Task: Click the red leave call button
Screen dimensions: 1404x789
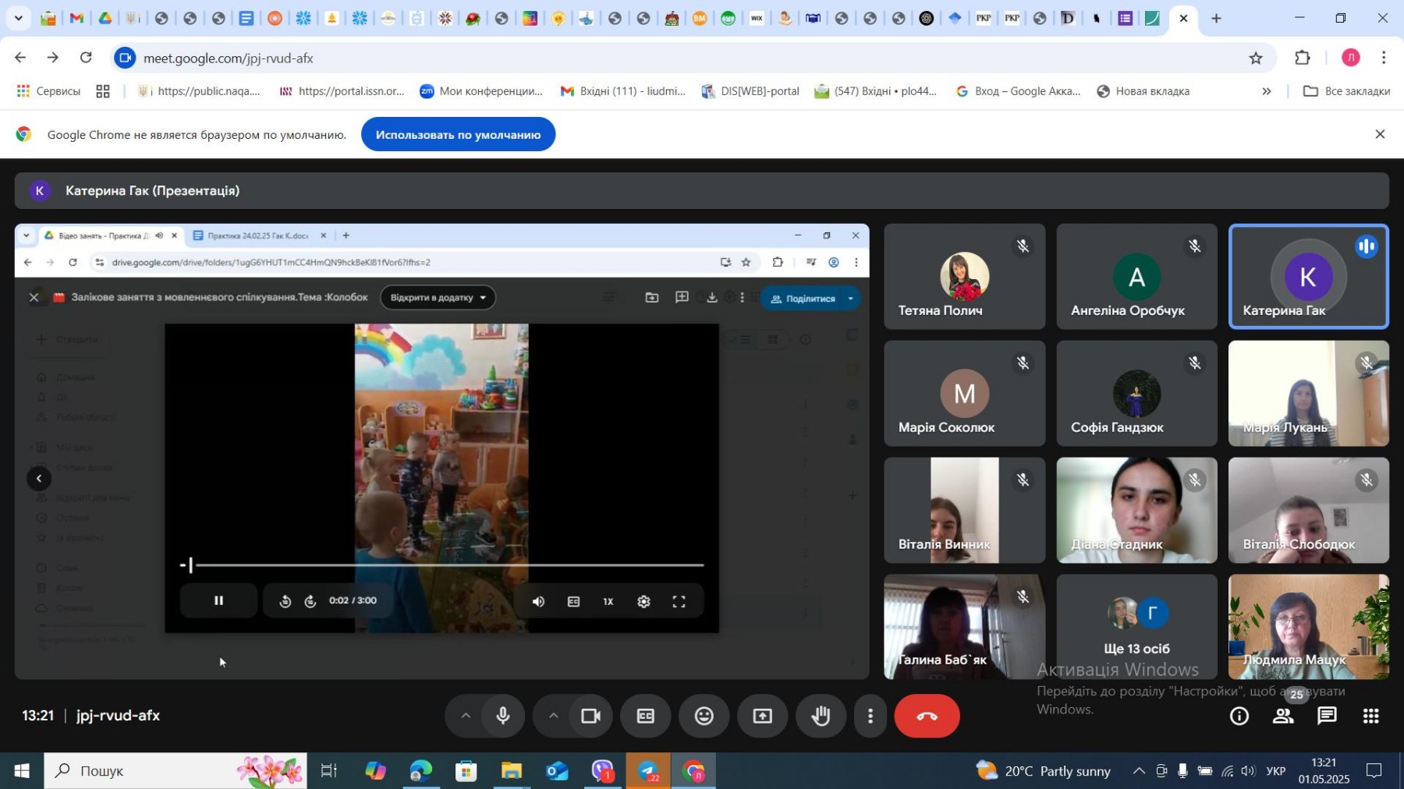Action: point(926,716)
